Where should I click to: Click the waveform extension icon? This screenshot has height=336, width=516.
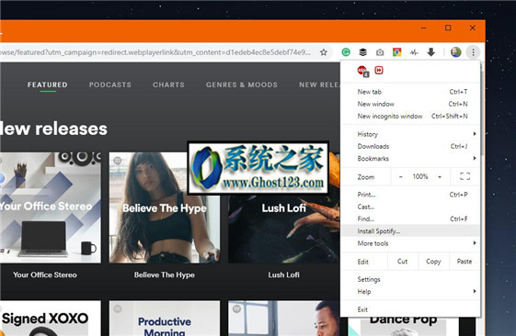[414, 52]
